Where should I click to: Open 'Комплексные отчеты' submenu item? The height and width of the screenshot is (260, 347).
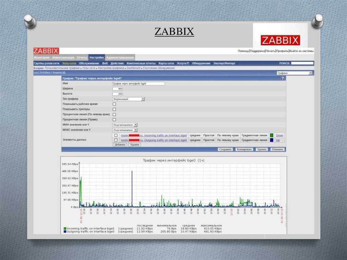point(141,63)
